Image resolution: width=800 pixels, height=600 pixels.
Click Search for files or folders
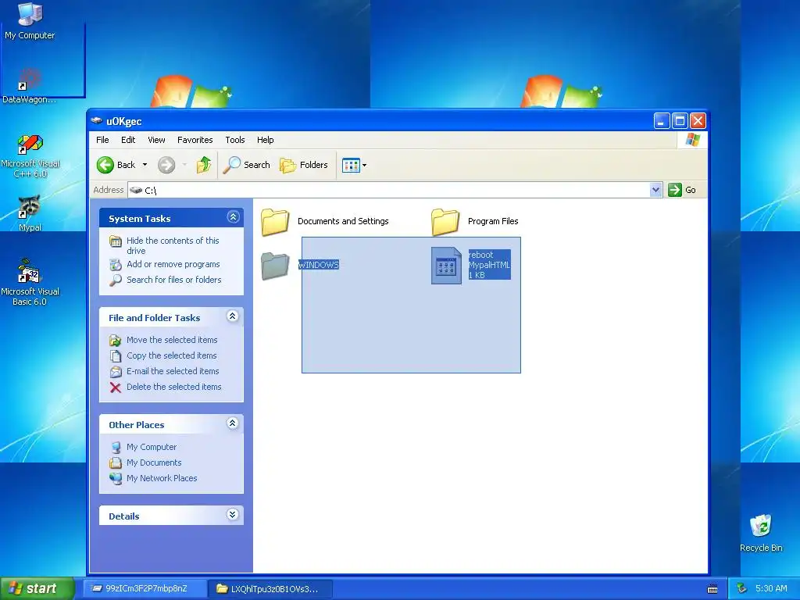point(174,280)
